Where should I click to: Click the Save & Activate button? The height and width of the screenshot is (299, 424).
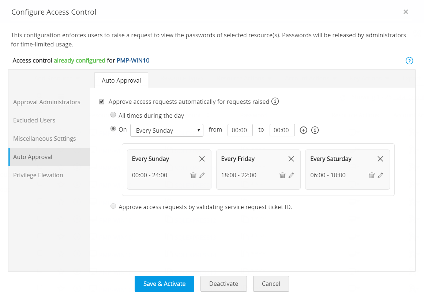pyautogui.click(x=164, y=284)
